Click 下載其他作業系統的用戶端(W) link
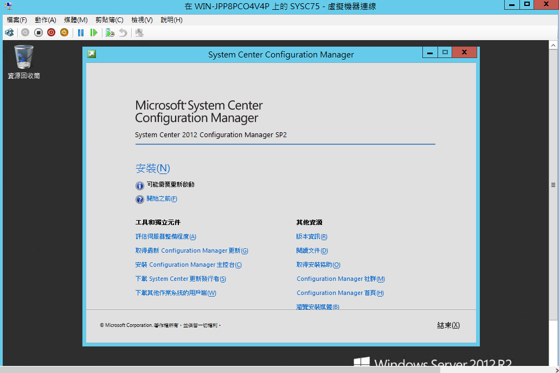This screenshot has height=373, width=559. tap(176, 293)
